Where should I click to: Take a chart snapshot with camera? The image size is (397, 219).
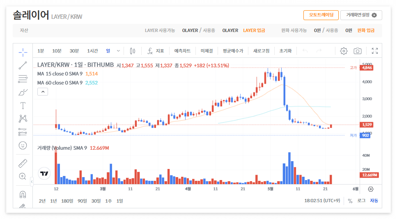358,51
